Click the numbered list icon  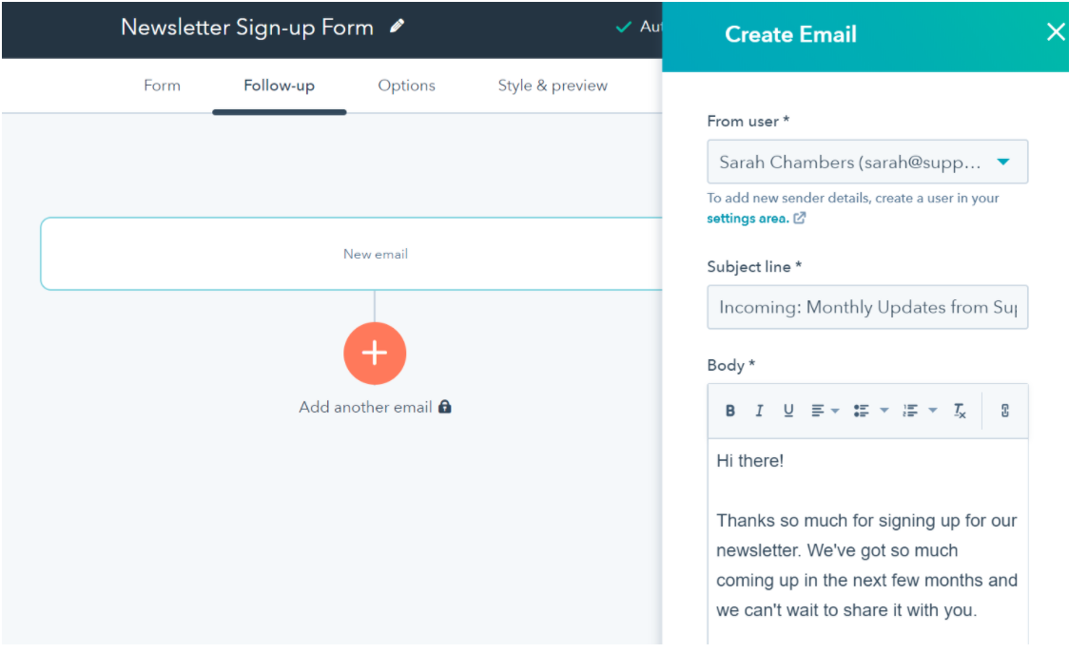pyautogui.click(x=910, y=411)
